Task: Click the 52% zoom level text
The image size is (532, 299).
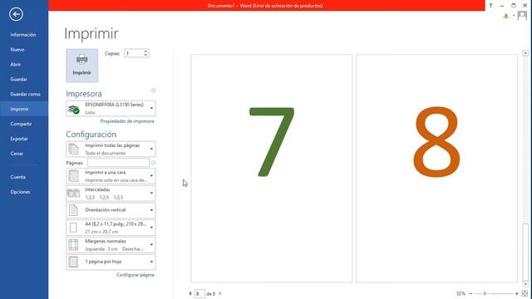Action: (461, 293)
